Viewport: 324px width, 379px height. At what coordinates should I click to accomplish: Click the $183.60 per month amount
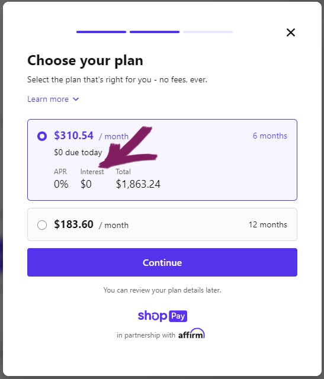pos(74,224)
